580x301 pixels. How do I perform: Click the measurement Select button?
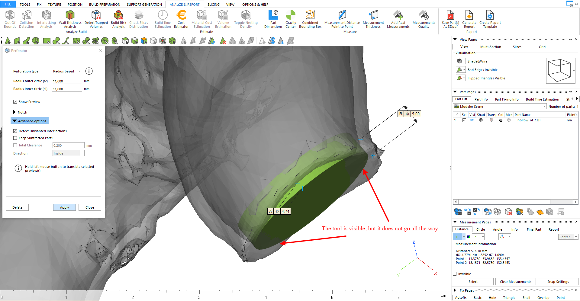473,282
